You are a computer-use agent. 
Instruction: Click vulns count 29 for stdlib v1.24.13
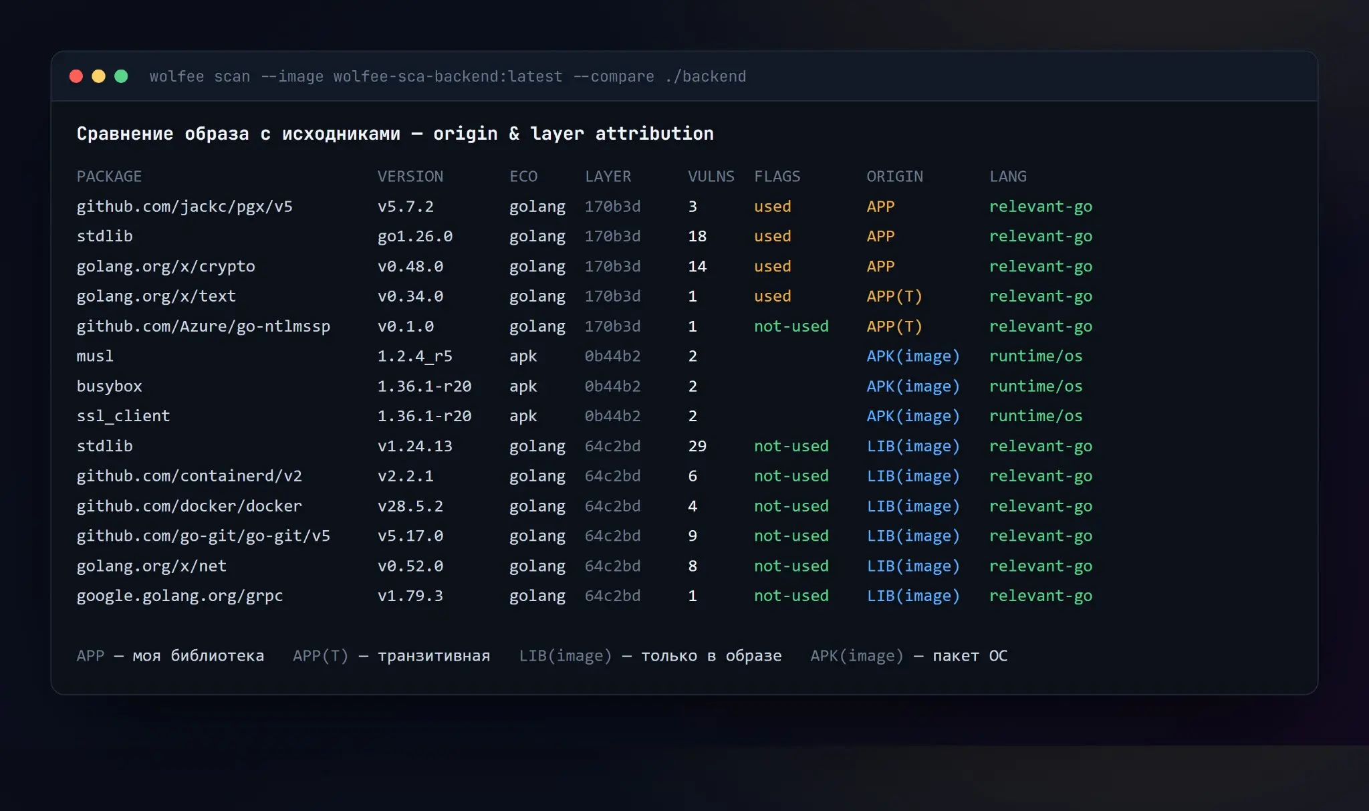(697, 446)
